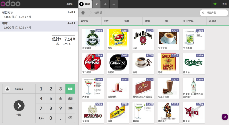This screenshot has height=125, width=229.
Task: Add Carlsberg beer product
Action: coord(194,64)
